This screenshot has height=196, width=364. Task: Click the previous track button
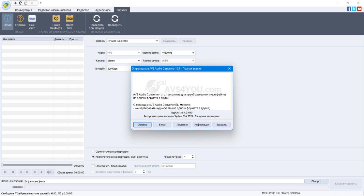pyautogui.click(x=21, y=172)
